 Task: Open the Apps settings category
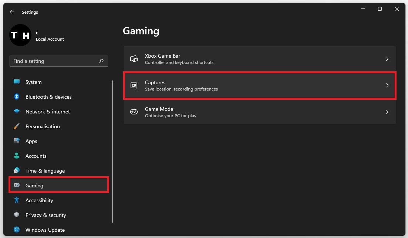pos(31,141)
